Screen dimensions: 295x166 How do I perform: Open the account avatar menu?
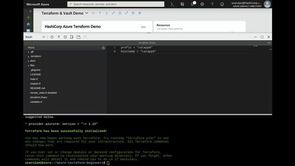(x=267, y=4)
